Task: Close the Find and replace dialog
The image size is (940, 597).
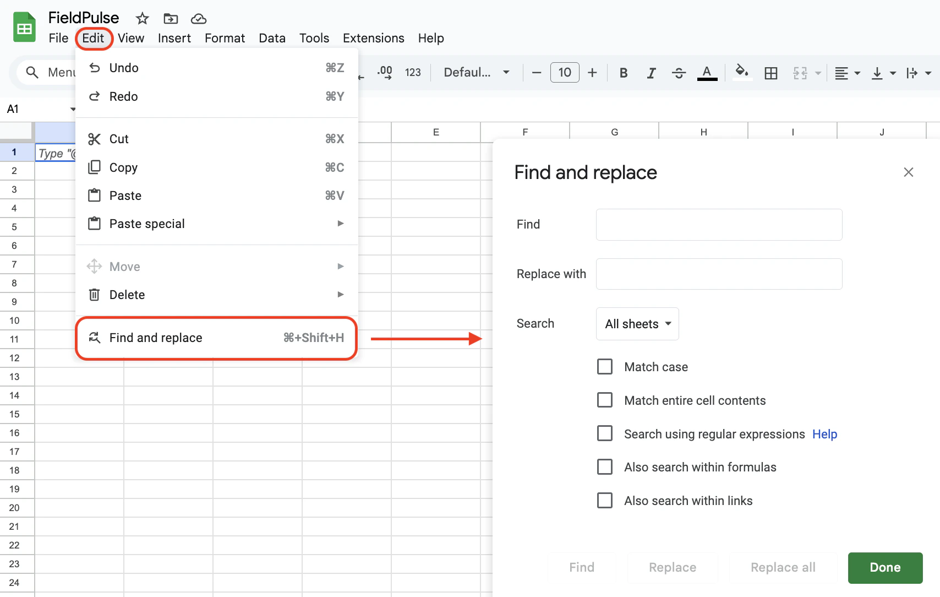Action: 909,172
